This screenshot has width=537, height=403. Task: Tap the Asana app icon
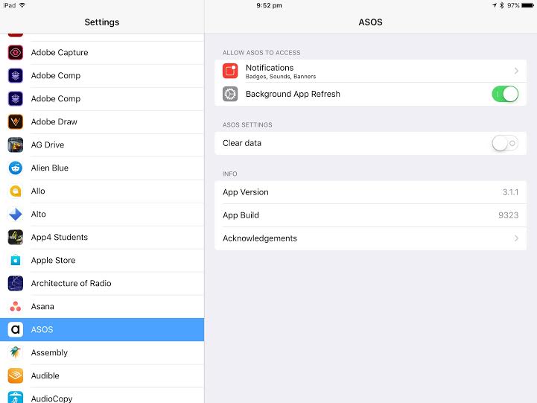point(16,306)
